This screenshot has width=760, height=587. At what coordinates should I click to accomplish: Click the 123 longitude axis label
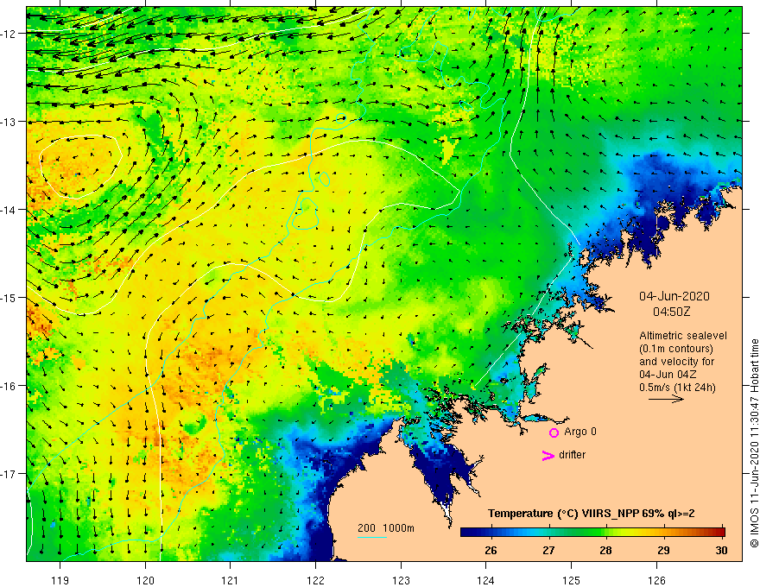coord(401,580)
